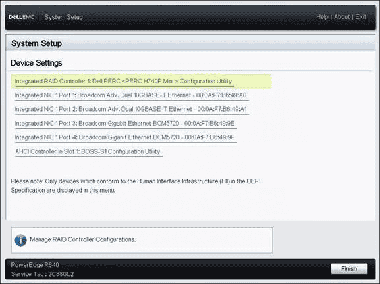Click the Service Tag 2C88GL2 text
This screenshot has height=284, width=380.
(x=42, y=274)
